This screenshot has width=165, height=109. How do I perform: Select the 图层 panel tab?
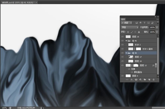coord(123,19)
